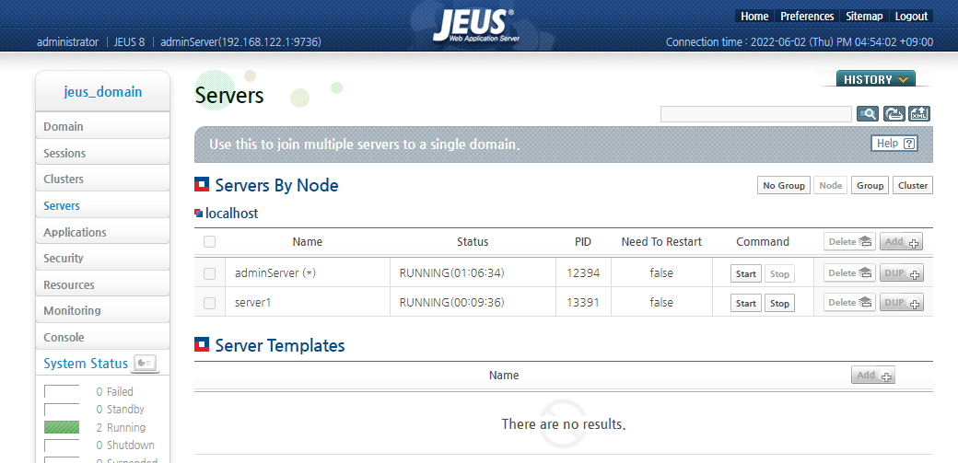Open the Resources menu
The height and width of the screenshot is (463, 958).
click(102, 284)
